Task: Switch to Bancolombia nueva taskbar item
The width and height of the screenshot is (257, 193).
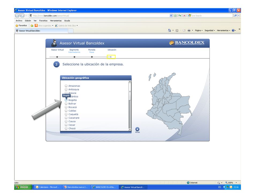Action: 76,187
